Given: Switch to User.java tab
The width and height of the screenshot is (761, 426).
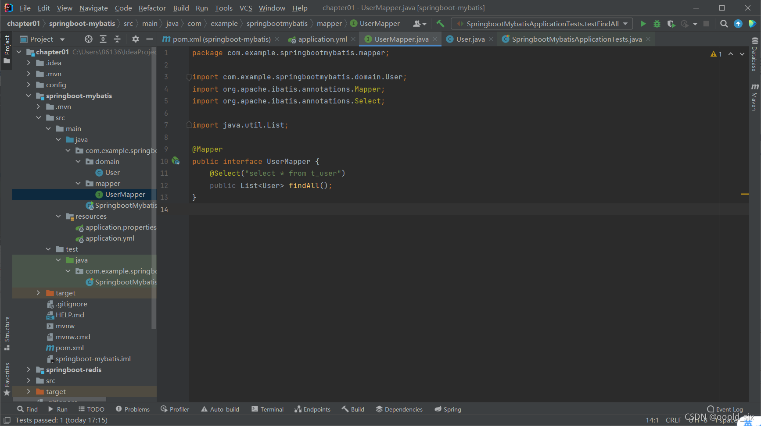Looking at the screenshot, I should [470, 39].
